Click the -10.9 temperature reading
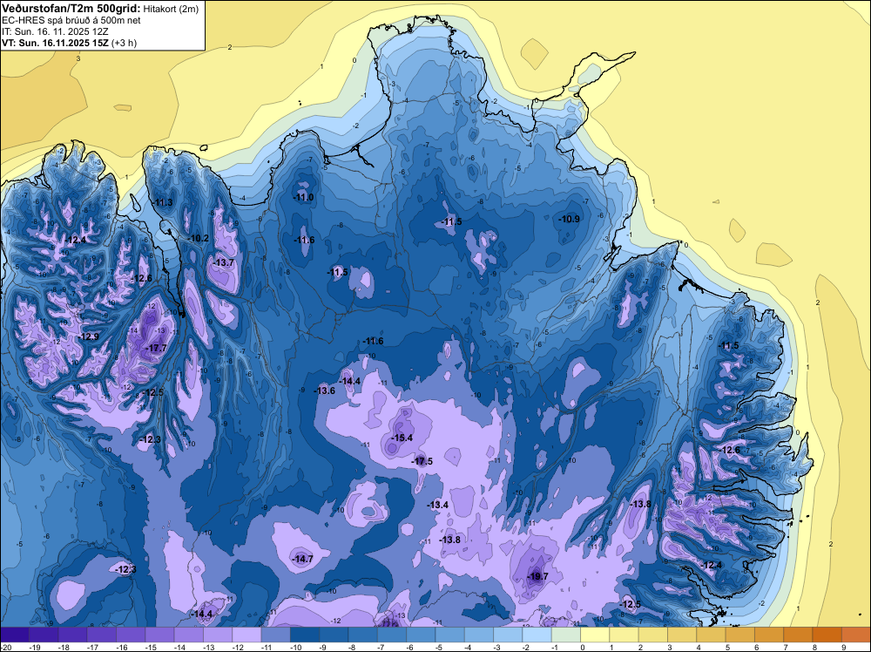This screenshot has width=871, height=652. click(570, 219)
